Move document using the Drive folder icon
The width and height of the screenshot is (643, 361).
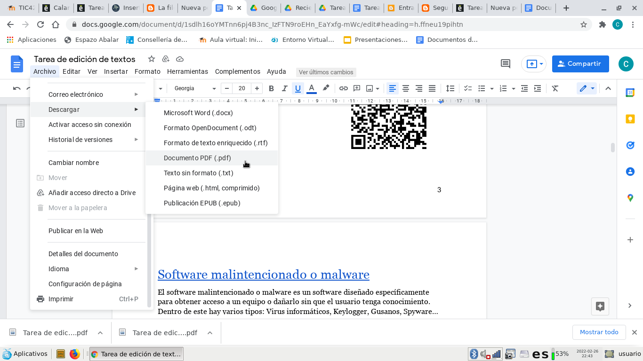point(166,59)
